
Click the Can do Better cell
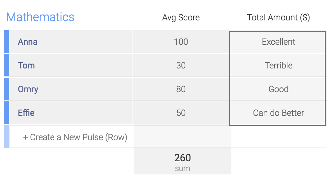278,113
